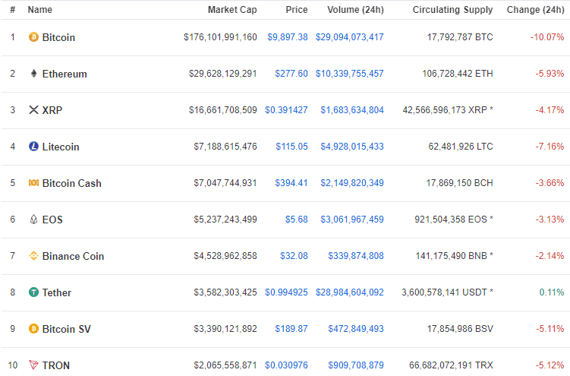The width and height of the screenshot is (570, 376).
Task: Click the Binance Coin logo icon
Action: 33,256
